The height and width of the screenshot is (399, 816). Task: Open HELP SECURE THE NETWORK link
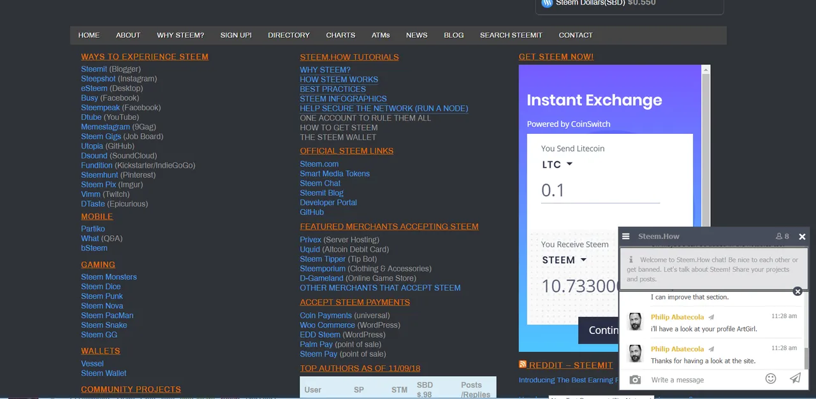(x=384, y=108)
